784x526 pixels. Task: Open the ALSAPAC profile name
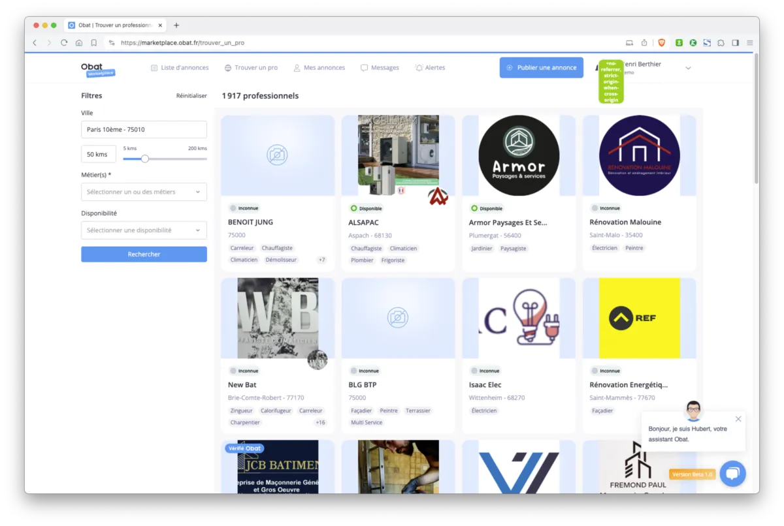click(x=363, y=222)
